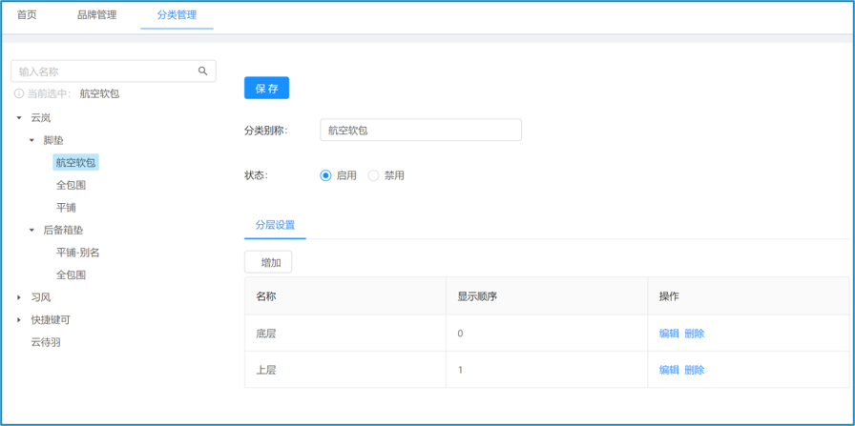Select the 启用 radio button
This screenshot has height=426, width=855.
326,175
